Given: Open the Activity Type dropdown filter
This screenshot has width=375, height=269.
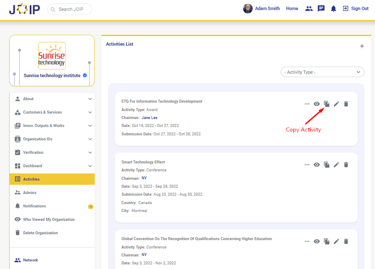Looking at the screenshot, I should point(322,72).
